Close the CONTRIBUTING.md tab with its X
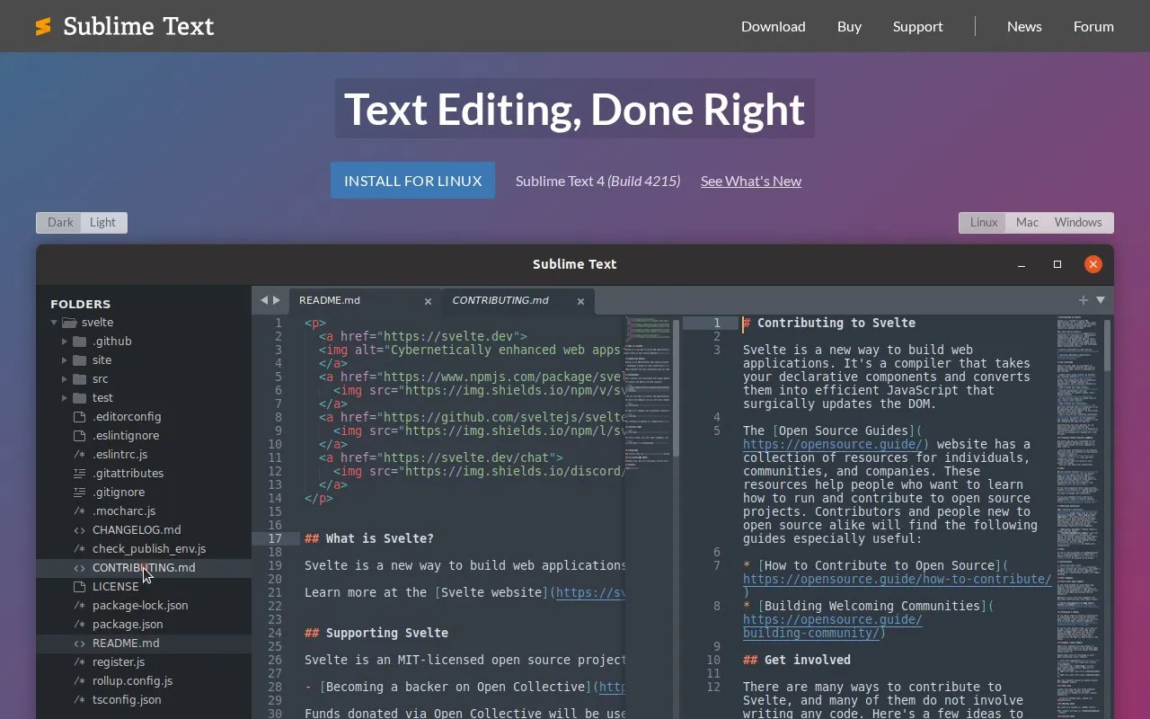 click(580, 301)
